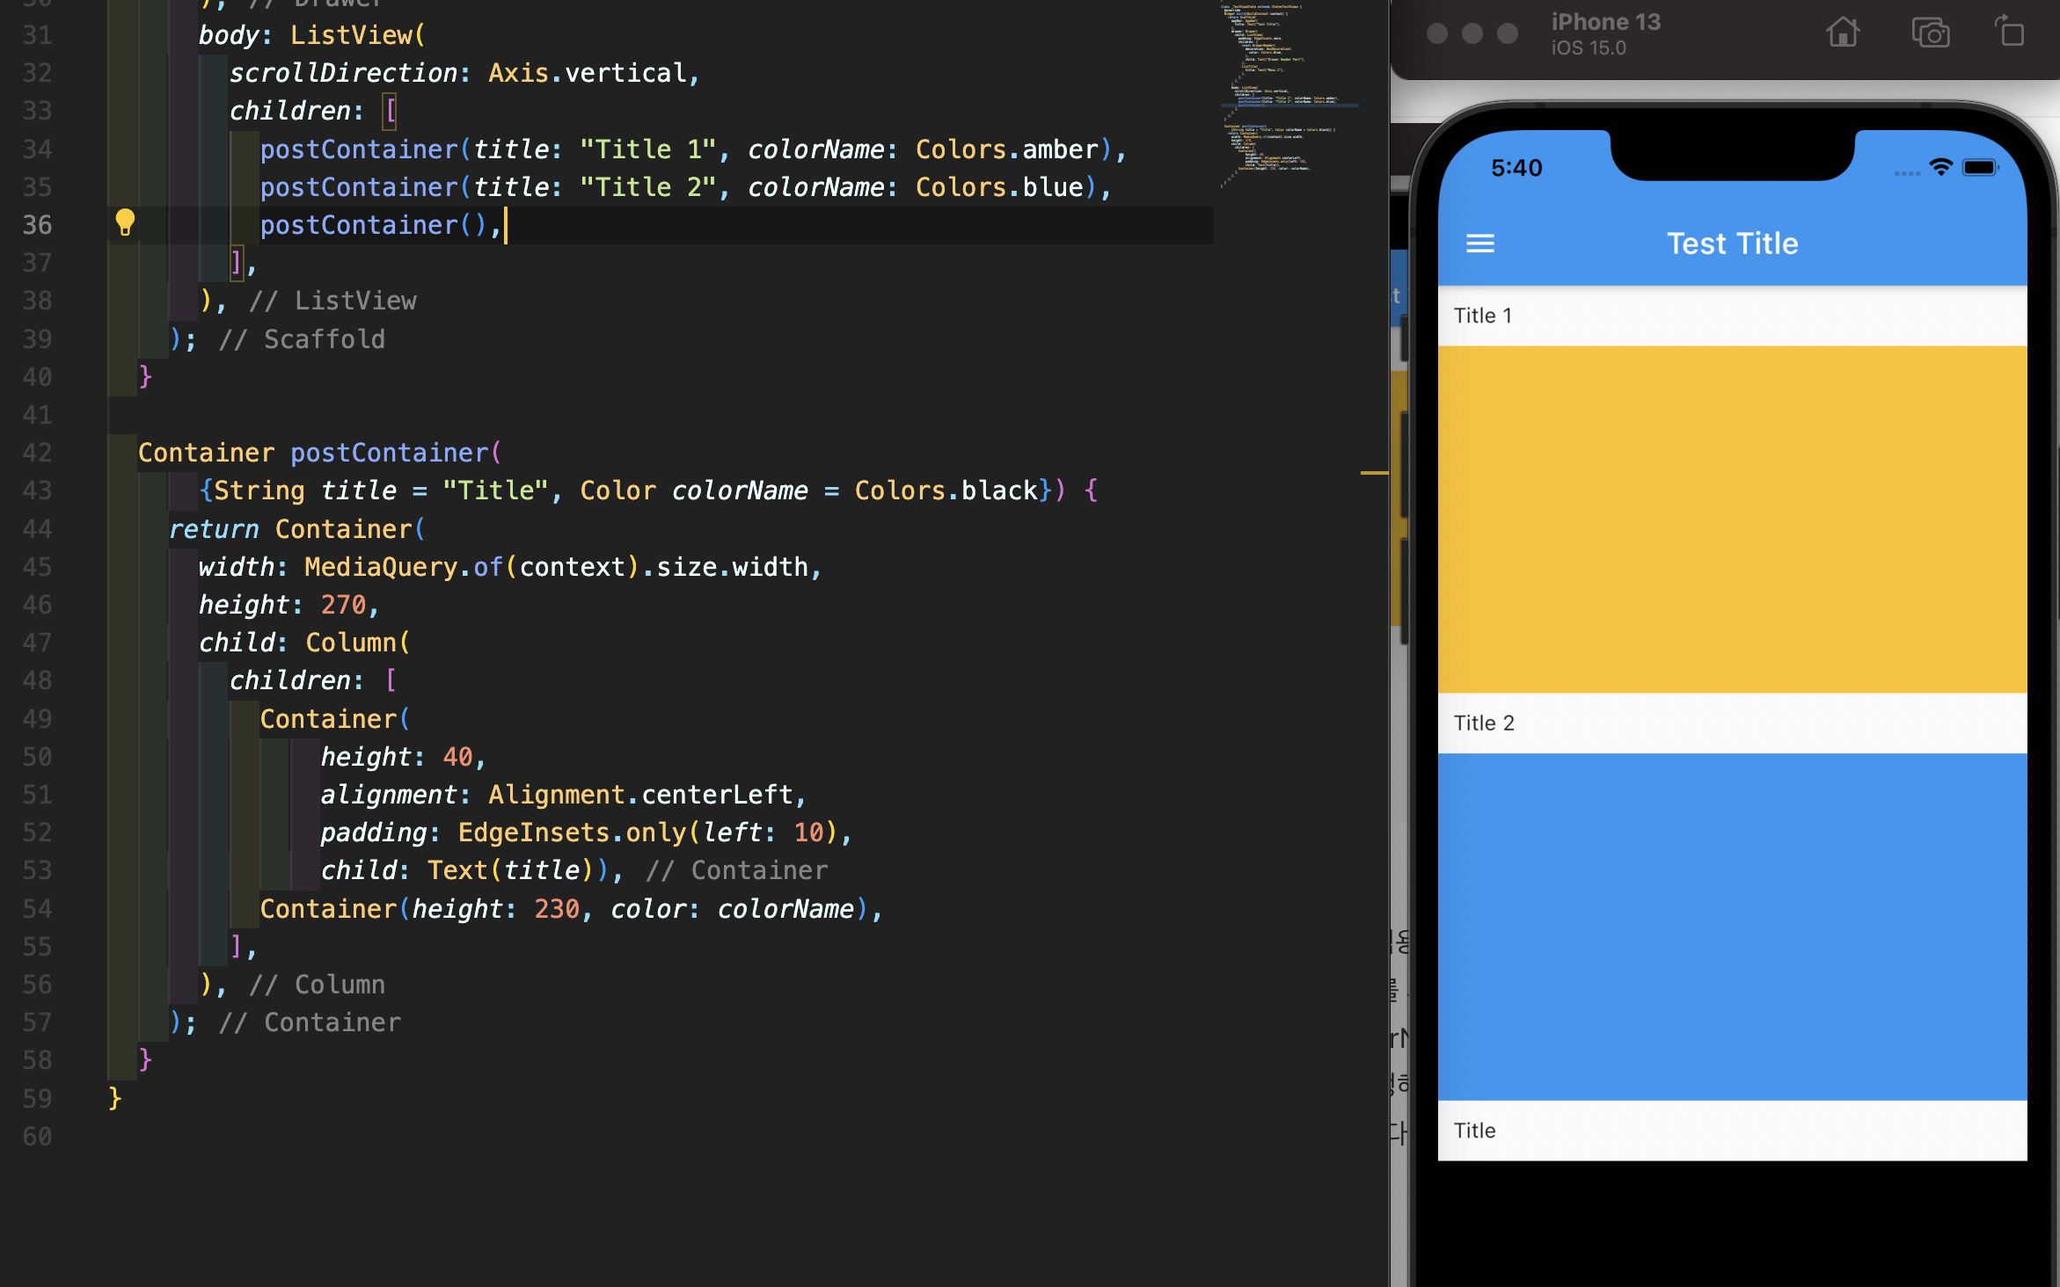
Task: Tap the blue colored post block
Action: point(1731,926)
